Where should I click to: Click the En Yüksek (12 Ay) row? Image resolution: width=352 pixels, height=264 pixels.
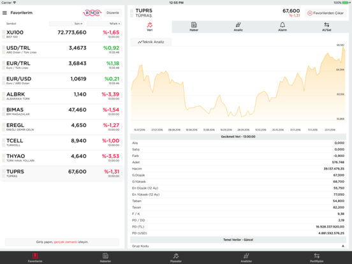pos(238,194)
